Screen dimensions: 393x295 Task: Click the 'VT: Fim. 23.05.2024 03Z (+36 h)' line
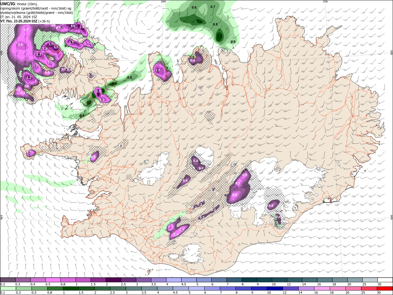[25, 21]
